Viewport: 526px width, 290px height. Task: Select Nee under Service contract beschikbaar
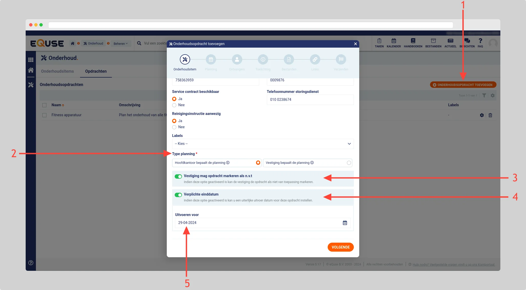click(x=174, y=105)
